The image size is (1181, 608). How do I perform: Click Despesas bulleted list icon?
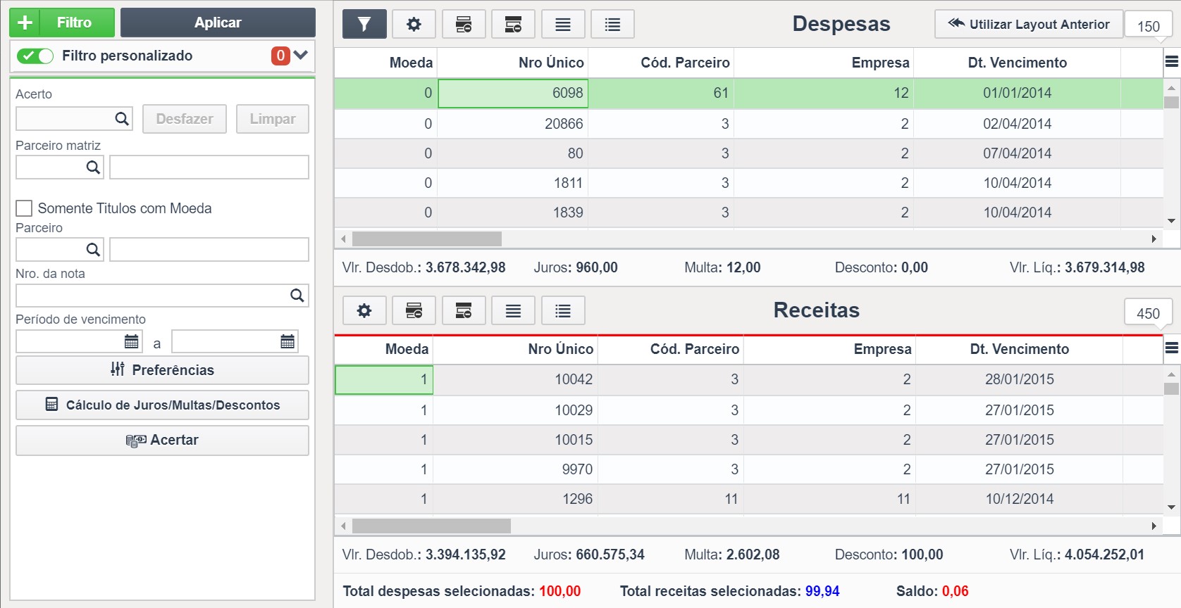612,24
